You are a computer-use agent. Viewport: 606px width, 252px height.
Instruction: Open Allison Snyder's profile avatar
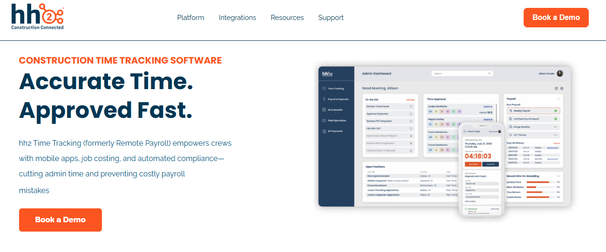(559, 73)
